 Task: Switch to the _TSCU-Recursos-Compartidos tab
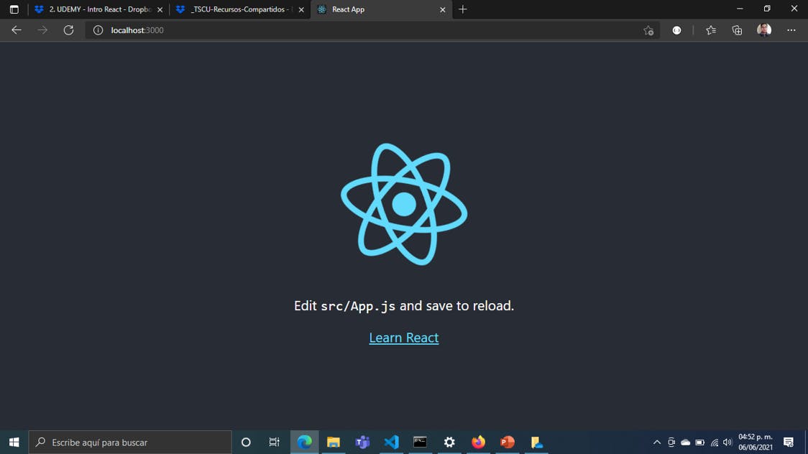pos(239,9)
